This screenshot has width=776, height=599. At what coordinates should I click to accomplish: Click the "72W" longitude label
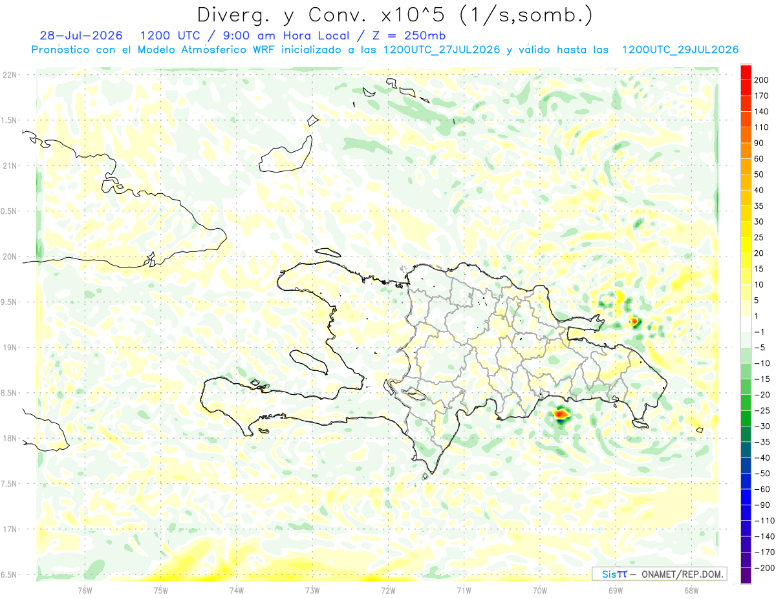tap(388, 590)
